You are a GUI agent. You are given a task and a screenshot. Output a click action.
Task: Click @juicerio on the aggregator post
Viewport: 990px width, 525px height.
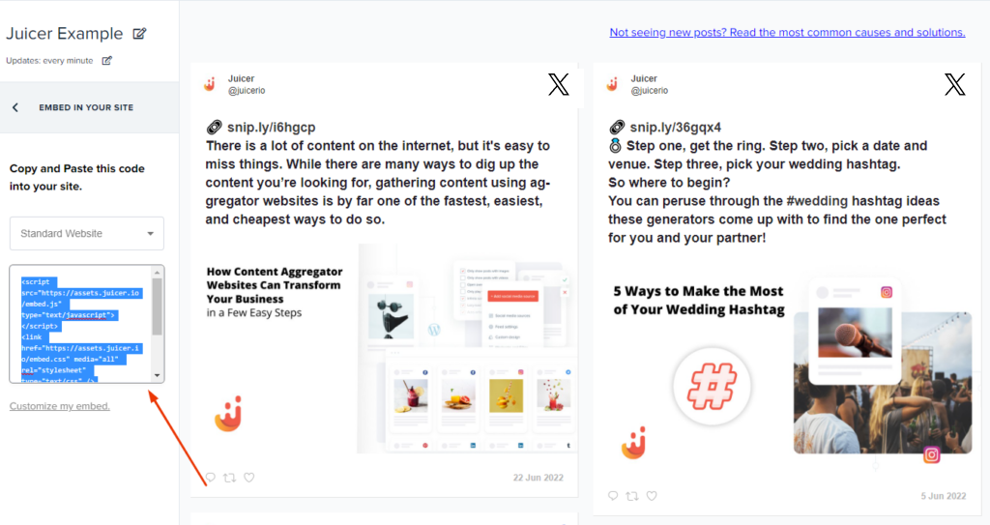(247, 90)
